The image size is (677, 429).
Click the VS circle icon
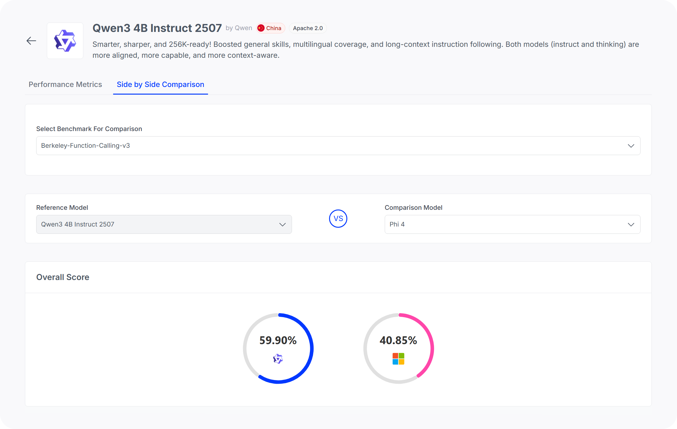(338, 219)
